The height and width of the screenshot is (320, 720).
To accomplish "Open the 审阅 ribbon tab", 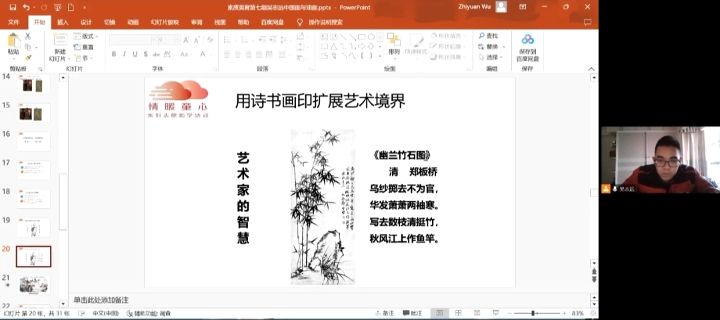I will click(197, 22).
